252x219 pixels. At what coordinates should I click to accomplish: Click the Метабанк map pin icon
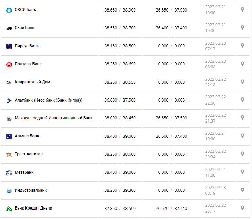click(242, 172)
